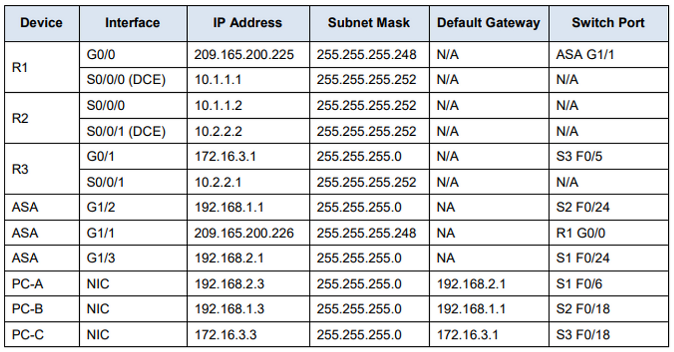The image size is (674, 352).
Task: Select IP address 209.165.200.225
Action: click(x=244, y=55)
